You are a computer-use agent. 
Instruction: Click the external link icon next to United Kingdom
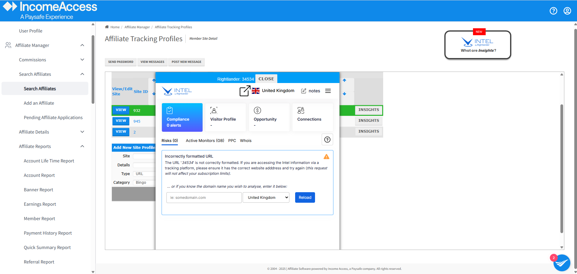(x=244, y=91)
